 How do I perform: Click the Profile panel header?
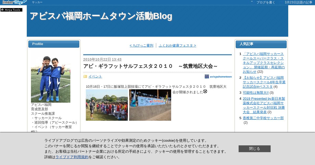pos(54,44)
